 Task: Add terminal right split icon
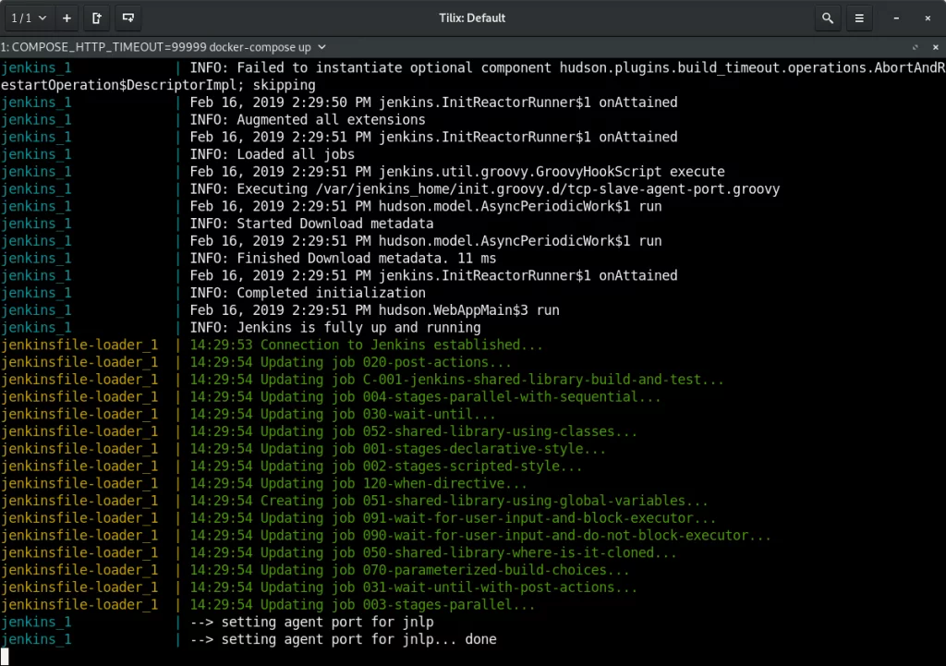pos(97,18)
